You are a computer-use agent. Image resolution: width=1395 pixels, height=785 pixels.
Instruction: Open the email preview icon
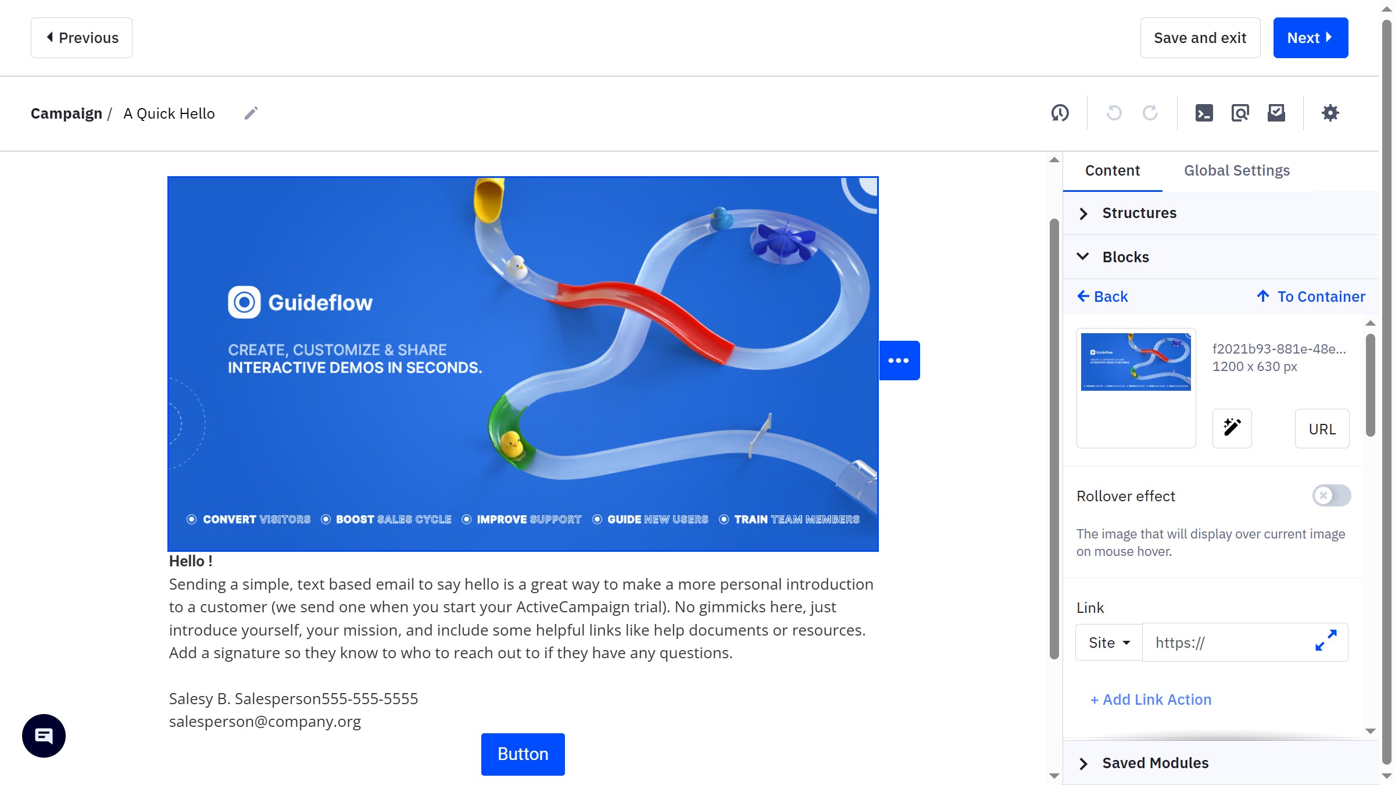pyautogui.click(x=1240, y=113)
